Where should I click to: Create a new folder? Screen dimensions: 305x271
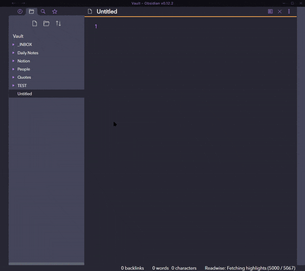click(x=46, y=23)
